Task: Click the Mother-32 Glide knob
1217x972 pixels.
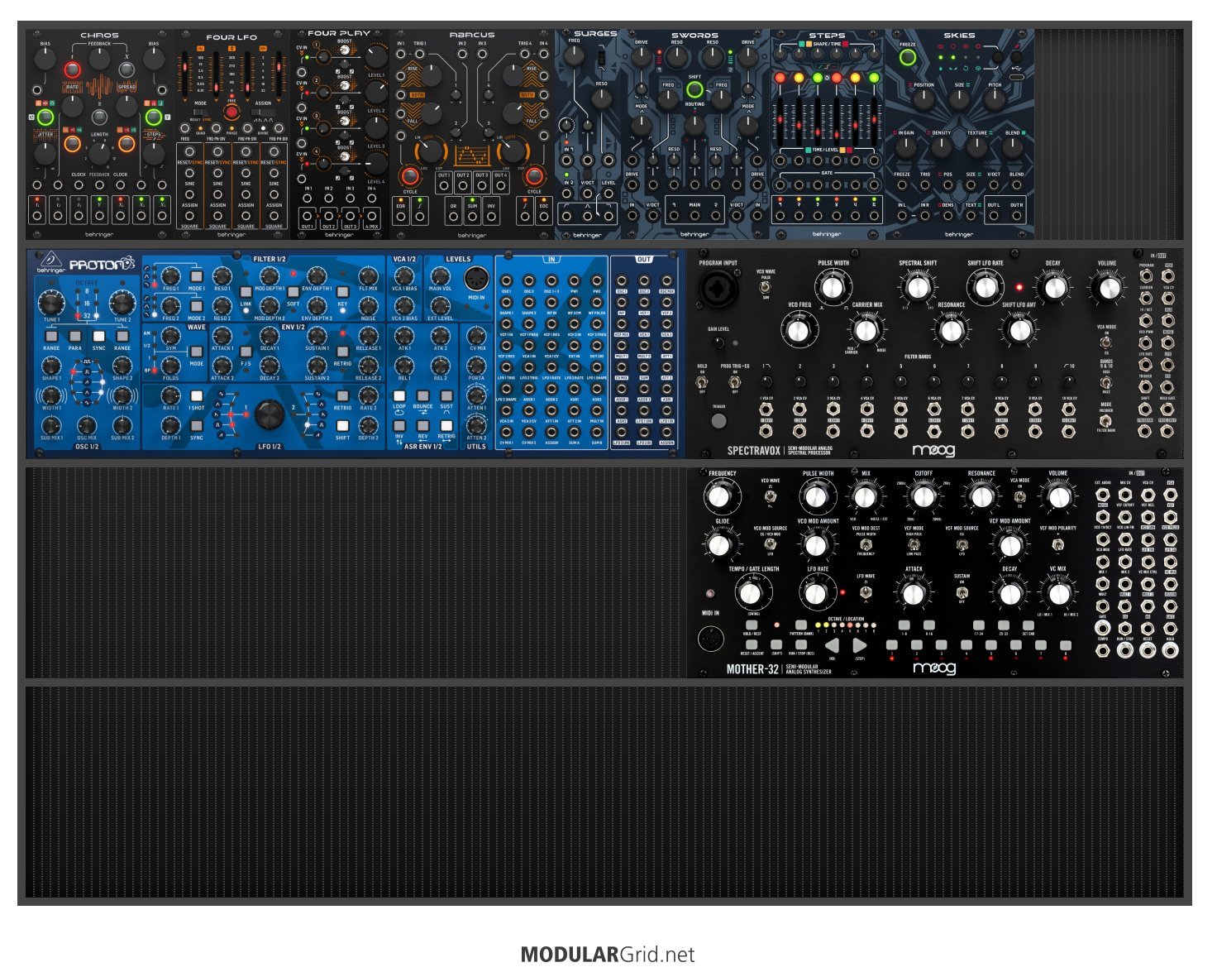Action: pos(719,545)
